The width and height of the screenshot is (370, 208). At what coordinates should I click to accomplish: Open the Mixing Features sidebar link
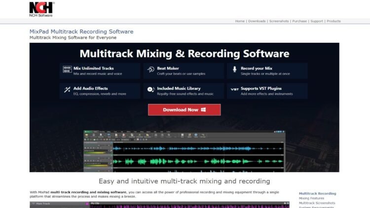click(311, 198)
